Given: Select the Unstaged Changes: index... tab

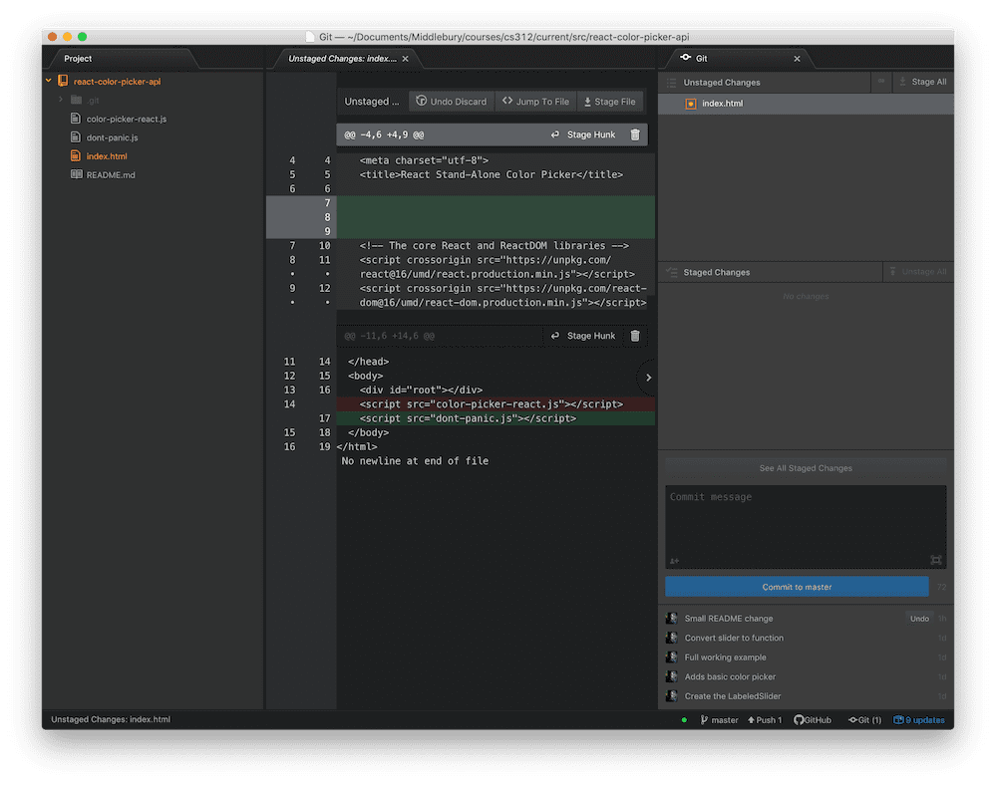Looking at the screenshot, I should coord(342,59).
